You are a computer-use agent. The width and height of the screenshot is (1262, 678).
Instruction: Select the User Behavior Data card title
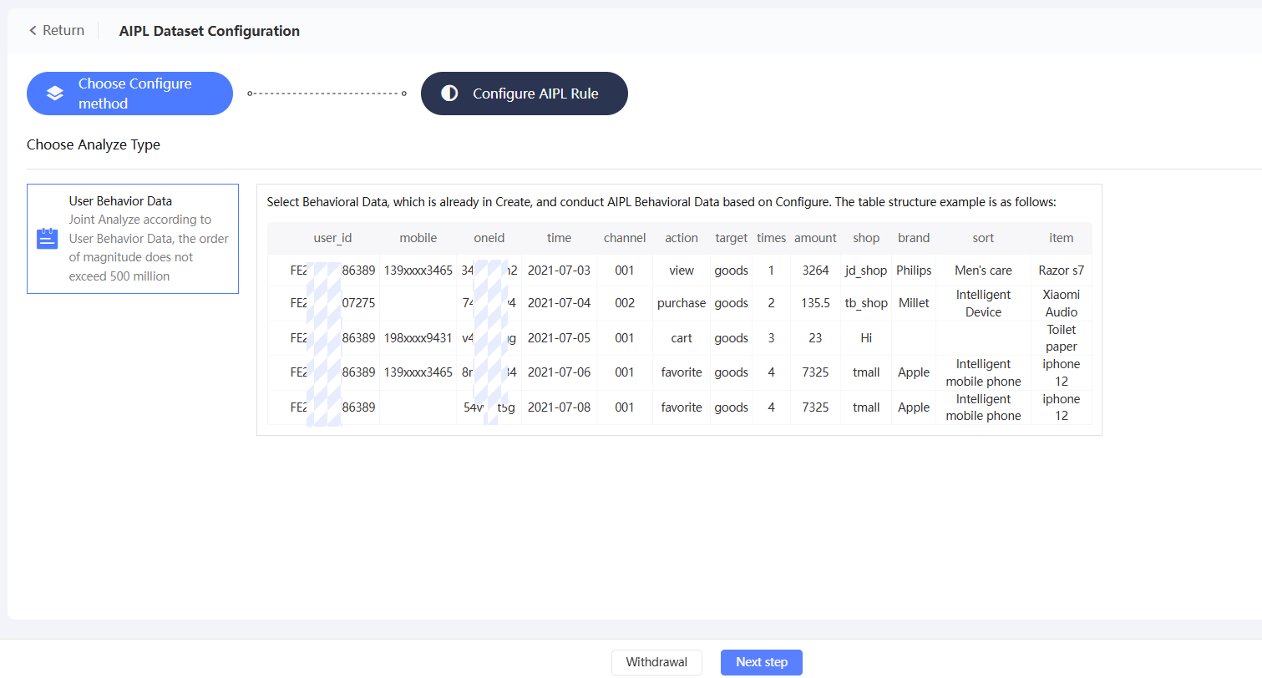120,201
